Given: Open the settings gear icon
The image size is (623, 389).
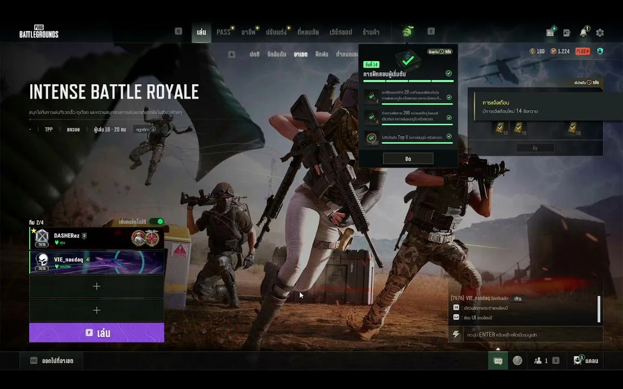Looking at the screenshot, I should pyautogui.click(x=600, y=32).
